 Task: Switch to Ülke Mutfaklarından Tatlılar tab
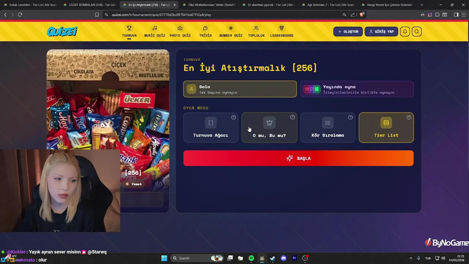[208, 5]
